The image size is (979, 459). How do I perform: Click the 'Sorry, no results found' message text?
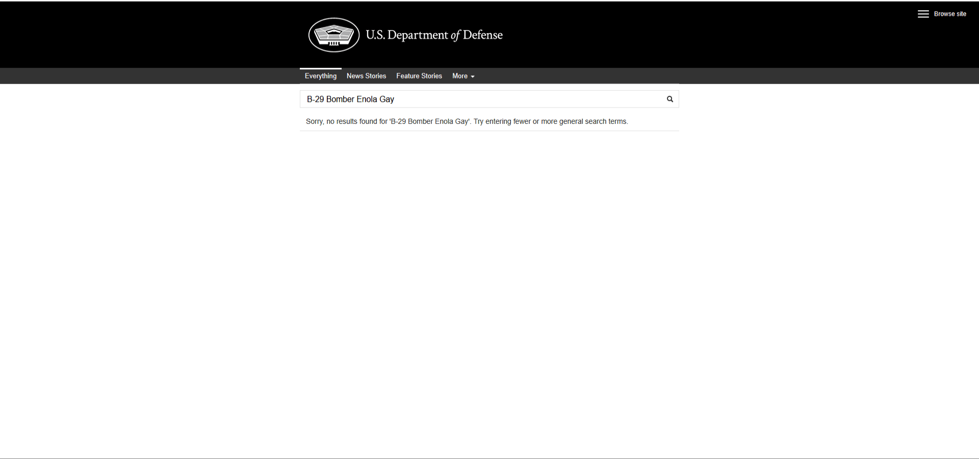tap(467, 122)
